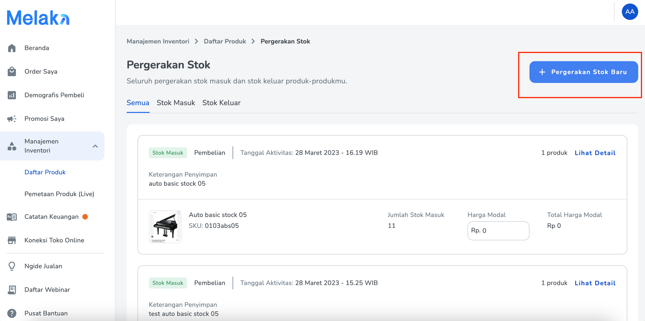The image size is (645, 321).
Task: Collapse the Manajemen Inventori menu chevron
Action: coord(95,146)
